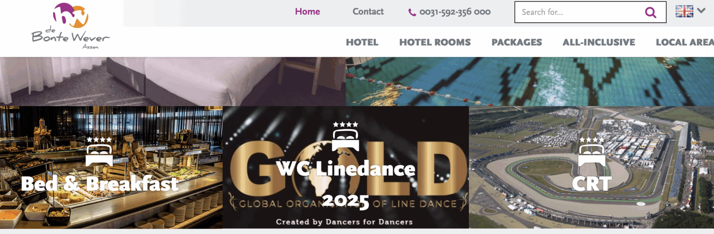Click the magnifying glass search icon
Viewport: 714px width, 234px height.
tap(650, 12)
